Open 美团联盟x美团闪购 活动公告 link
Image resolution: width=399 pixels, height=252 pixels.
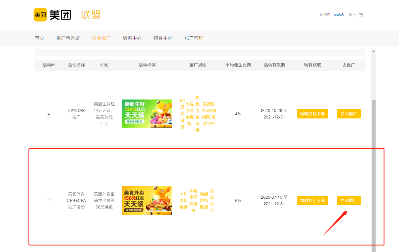209,114
